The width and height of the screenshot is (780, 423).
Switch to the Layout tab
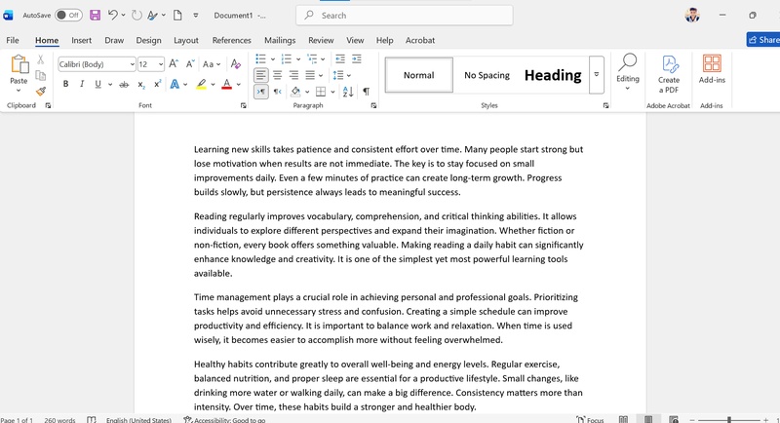pyautogui.click(x=186, y=40)
